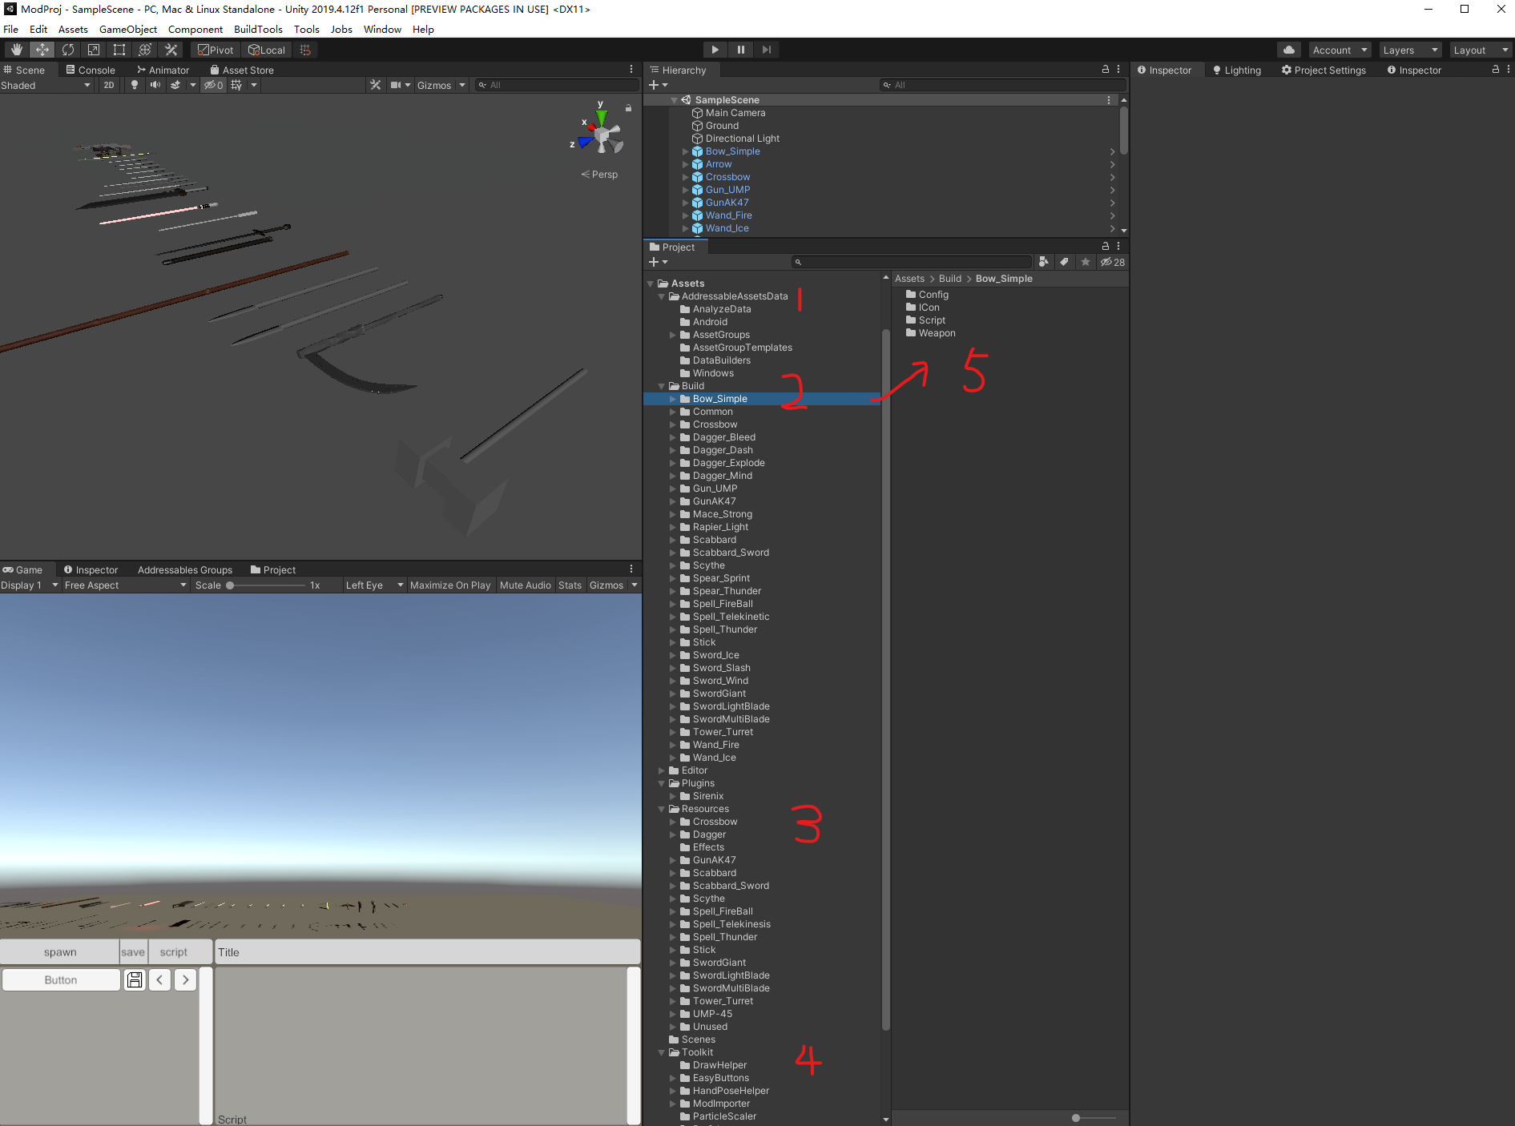Click the save disk icon in Game UI
1515x1126 pixels.
click(x=135, y=979)
